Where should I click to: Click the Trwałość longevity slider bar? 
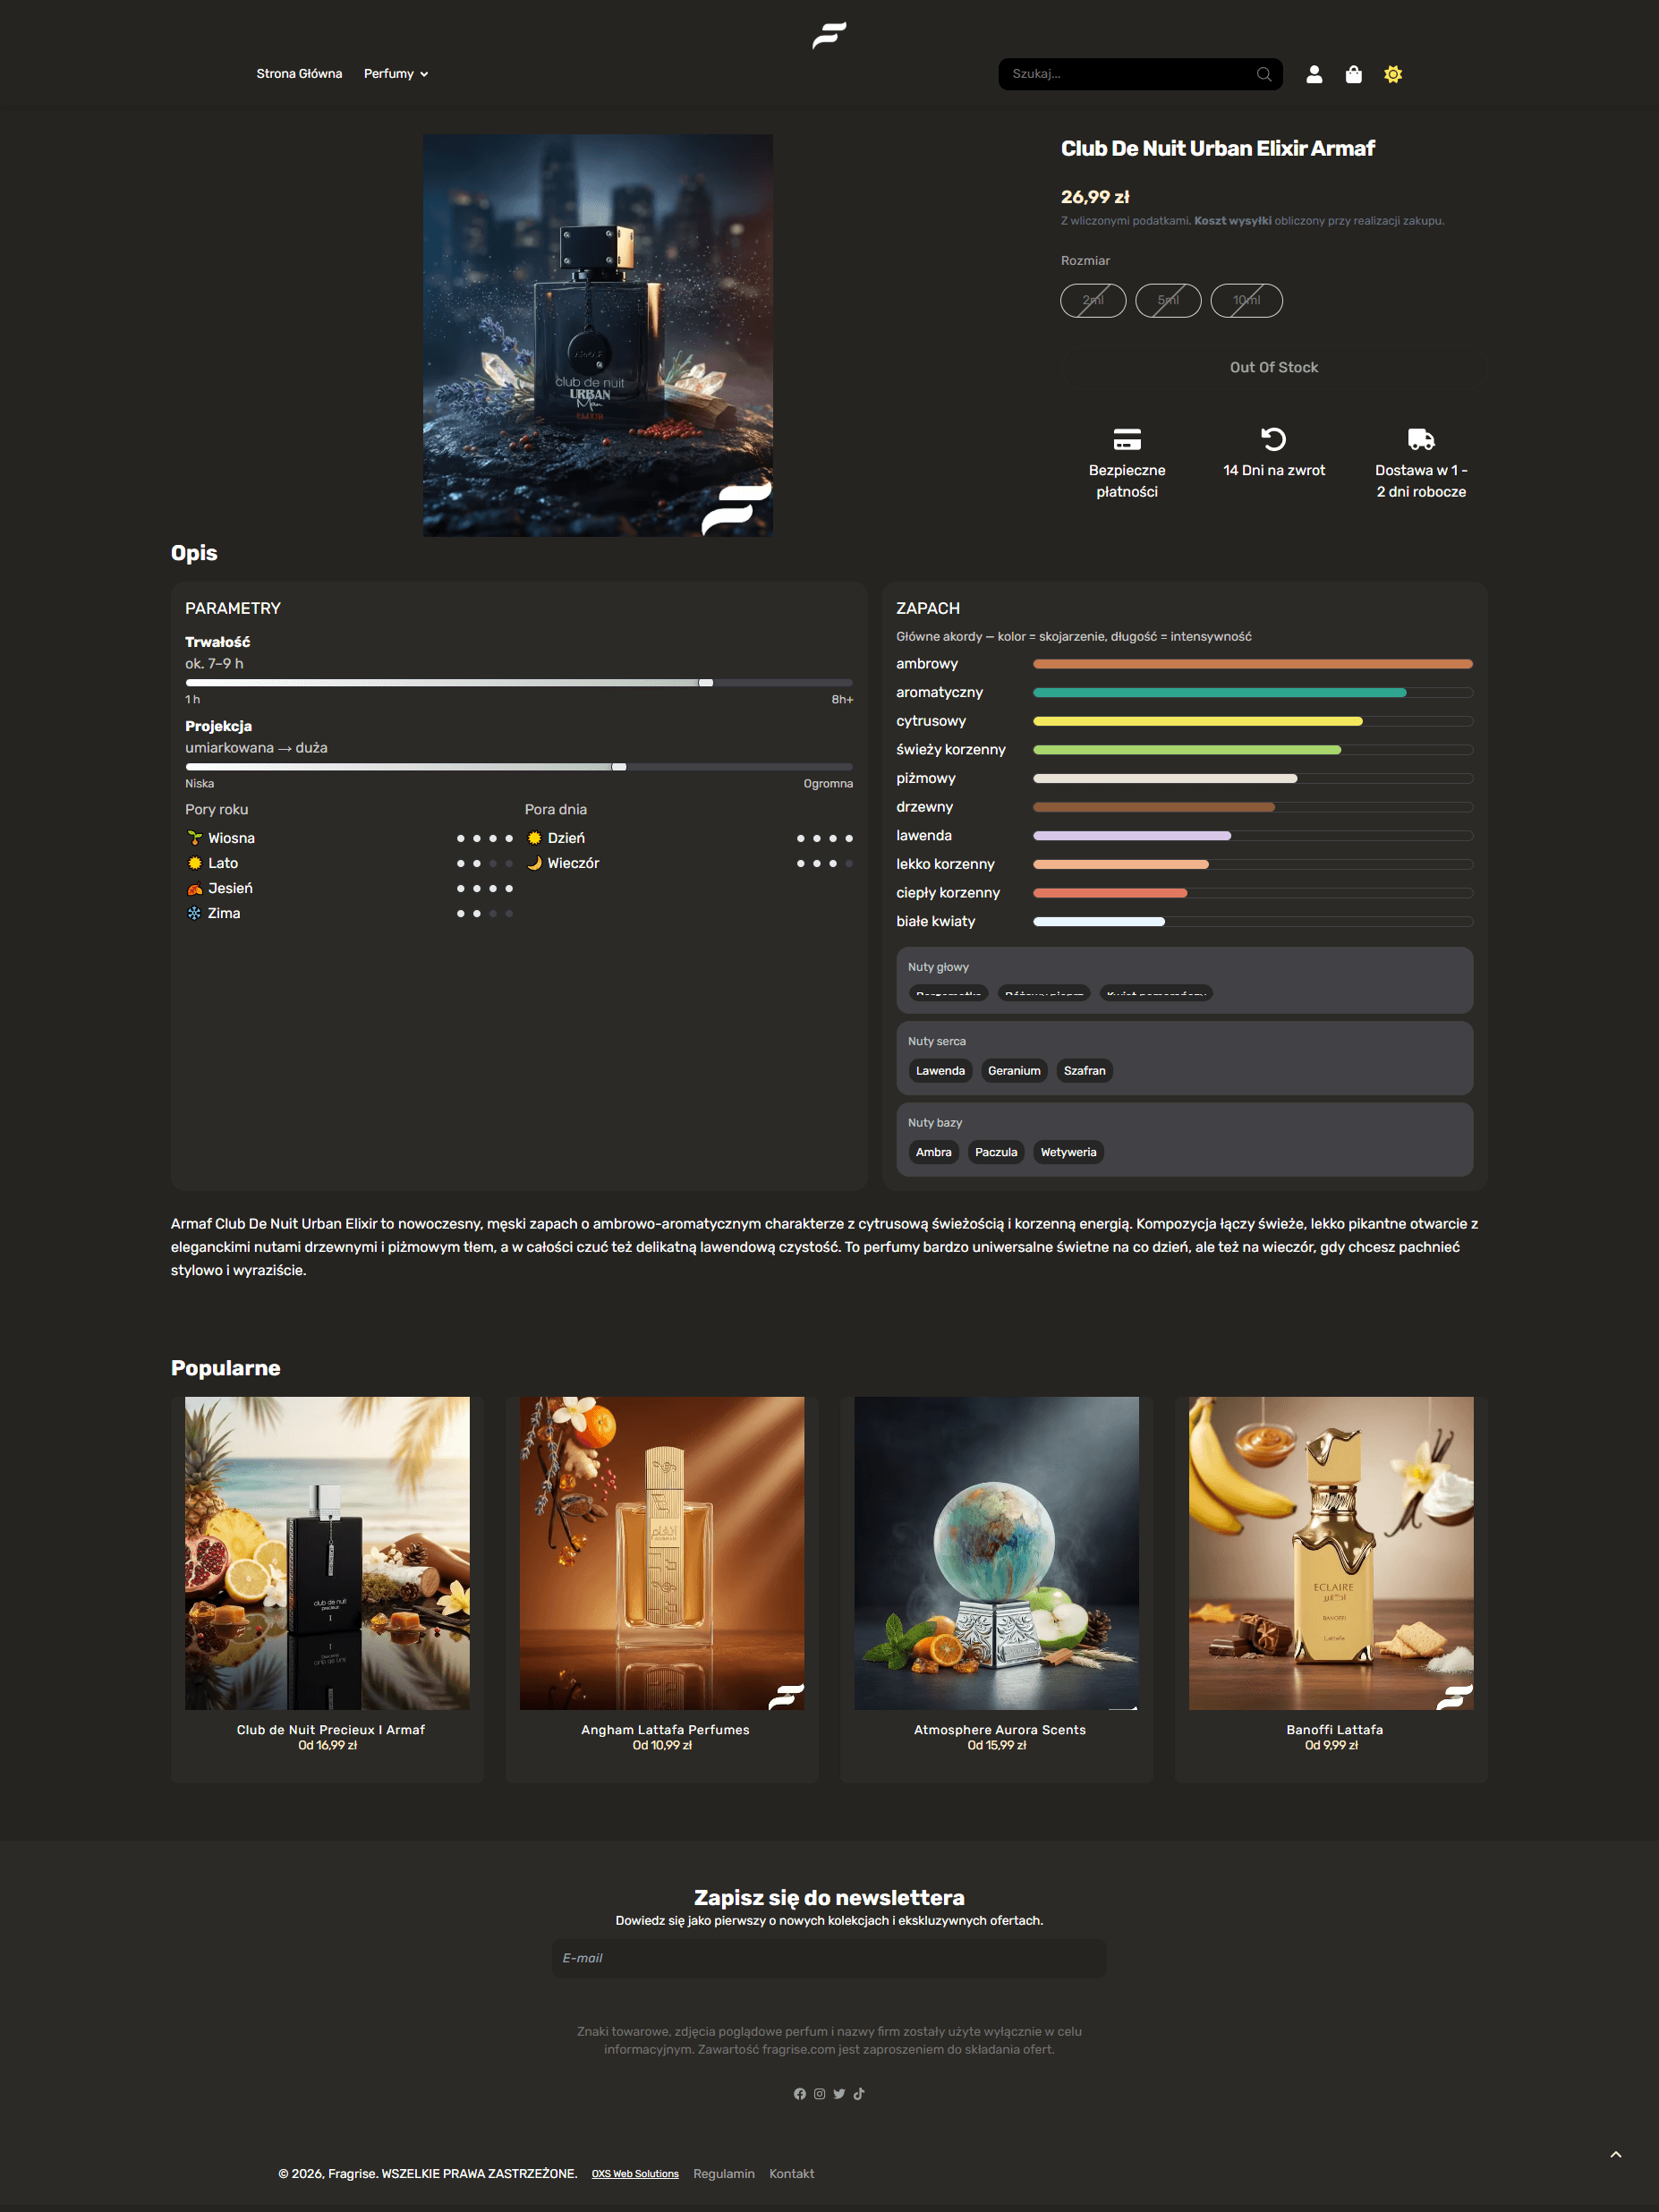point(519,683)
